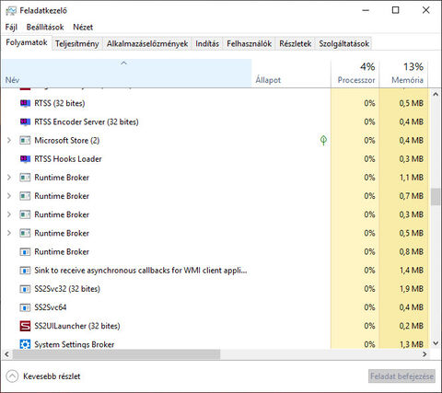Screen dimensions: 442x393
Task: Click the 0,2 MB memory value
Action: [x=412, y=326]
